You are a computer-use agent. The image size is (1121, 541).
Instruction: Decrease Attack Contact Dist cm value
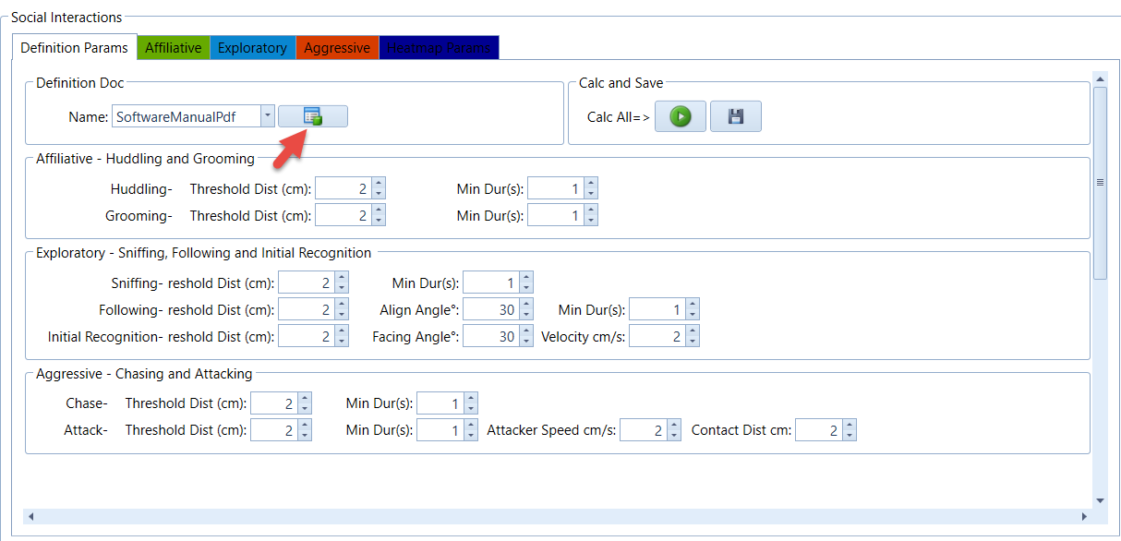click(x=850, y=436)
